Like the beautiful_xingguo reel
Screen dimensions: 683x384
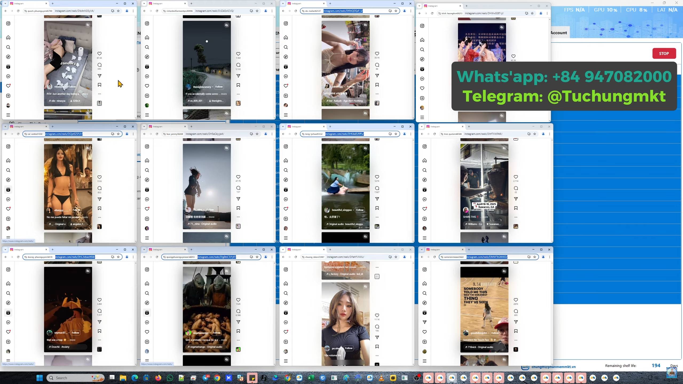click(377, 177)
